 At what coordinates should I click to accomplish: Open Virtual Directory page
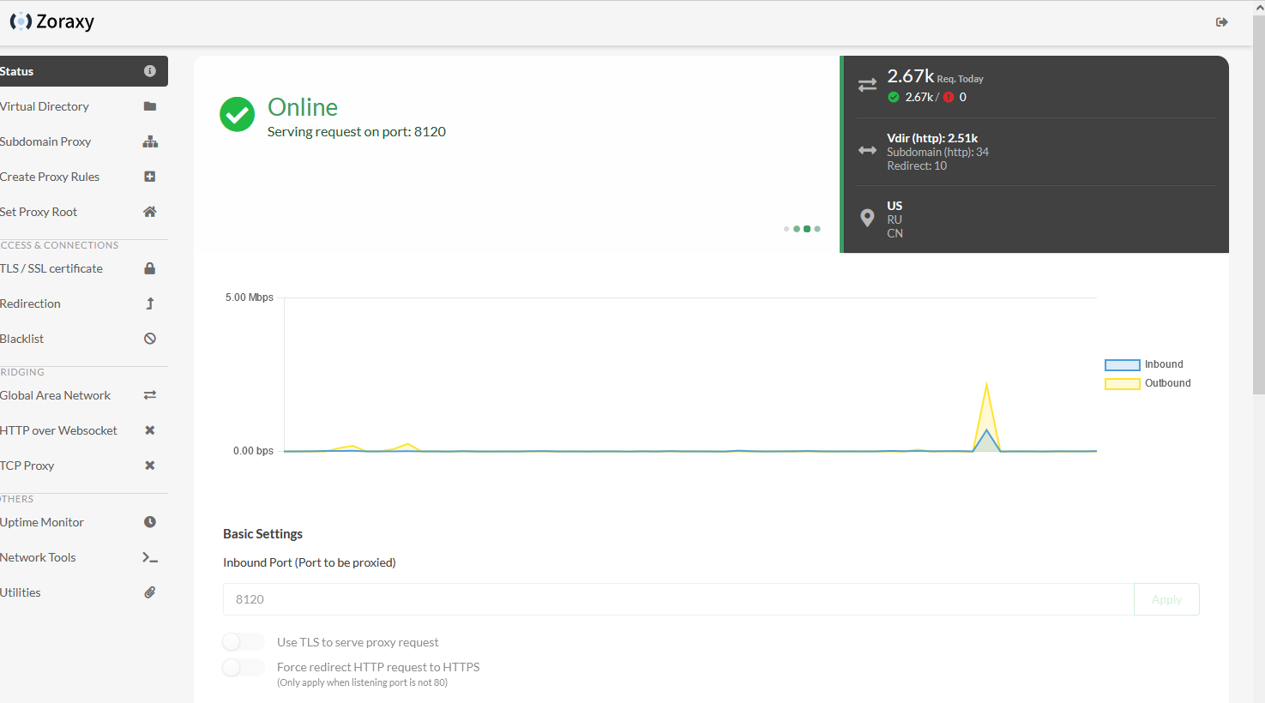(84, 106)
